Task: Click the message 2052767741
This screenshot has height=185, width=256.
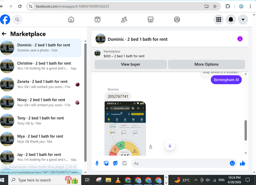Action: [x=118, y=97]
